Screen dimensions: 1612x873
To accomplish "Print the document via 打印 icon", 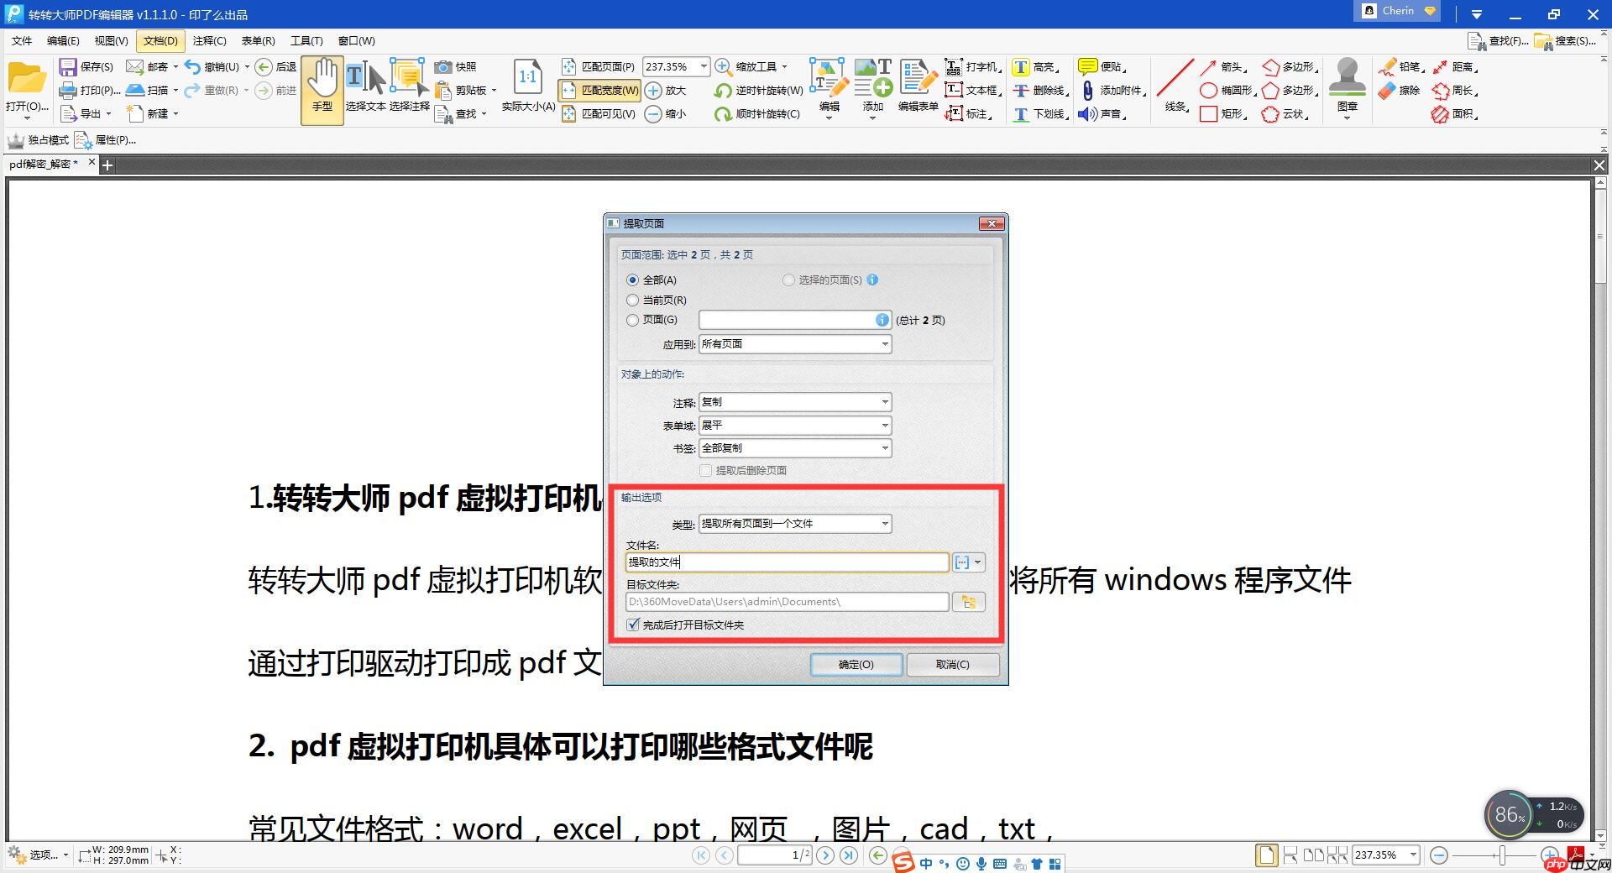I will click(x=89, y=90).
